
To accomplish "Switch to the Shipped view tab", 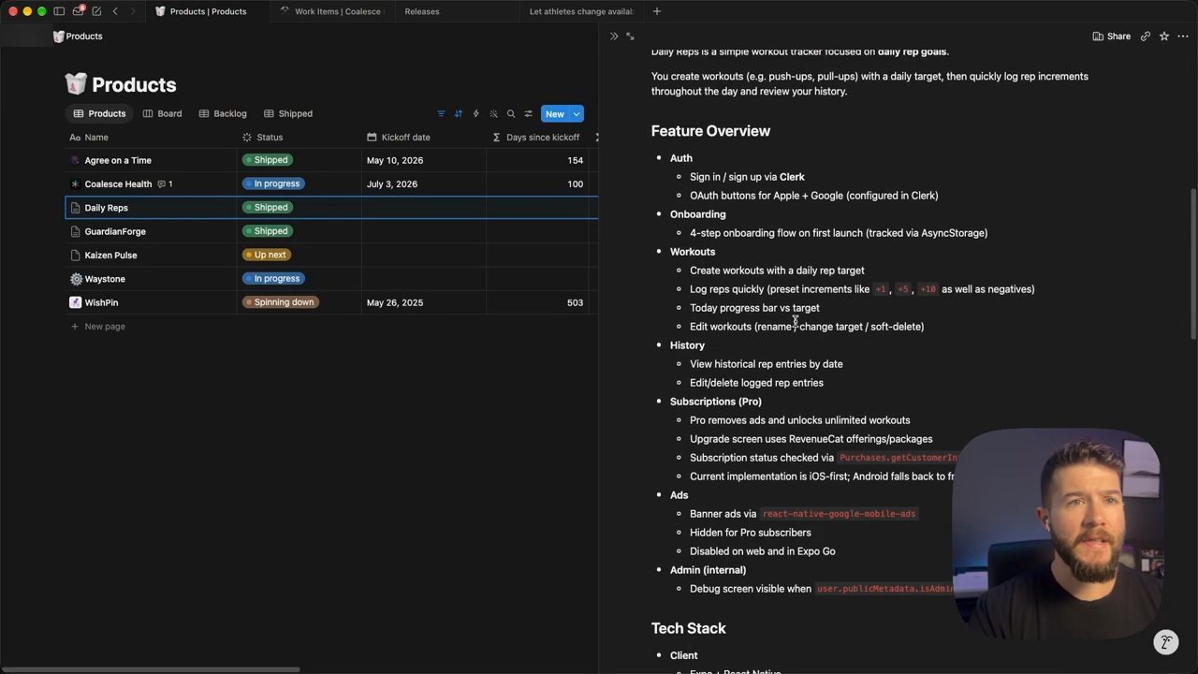I will (x=288, y=114).
